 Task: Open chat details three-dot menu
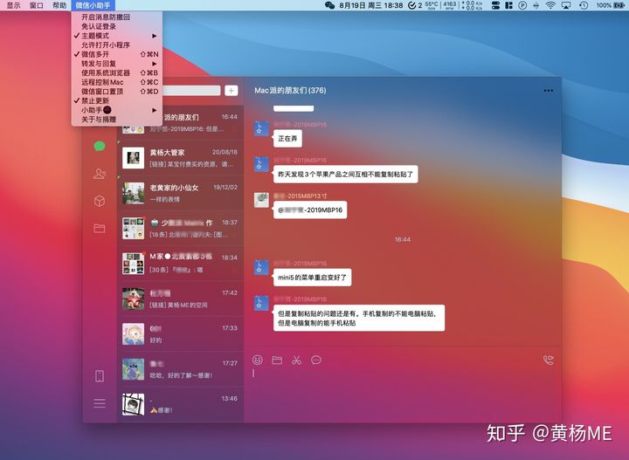[x=549, y=91]
